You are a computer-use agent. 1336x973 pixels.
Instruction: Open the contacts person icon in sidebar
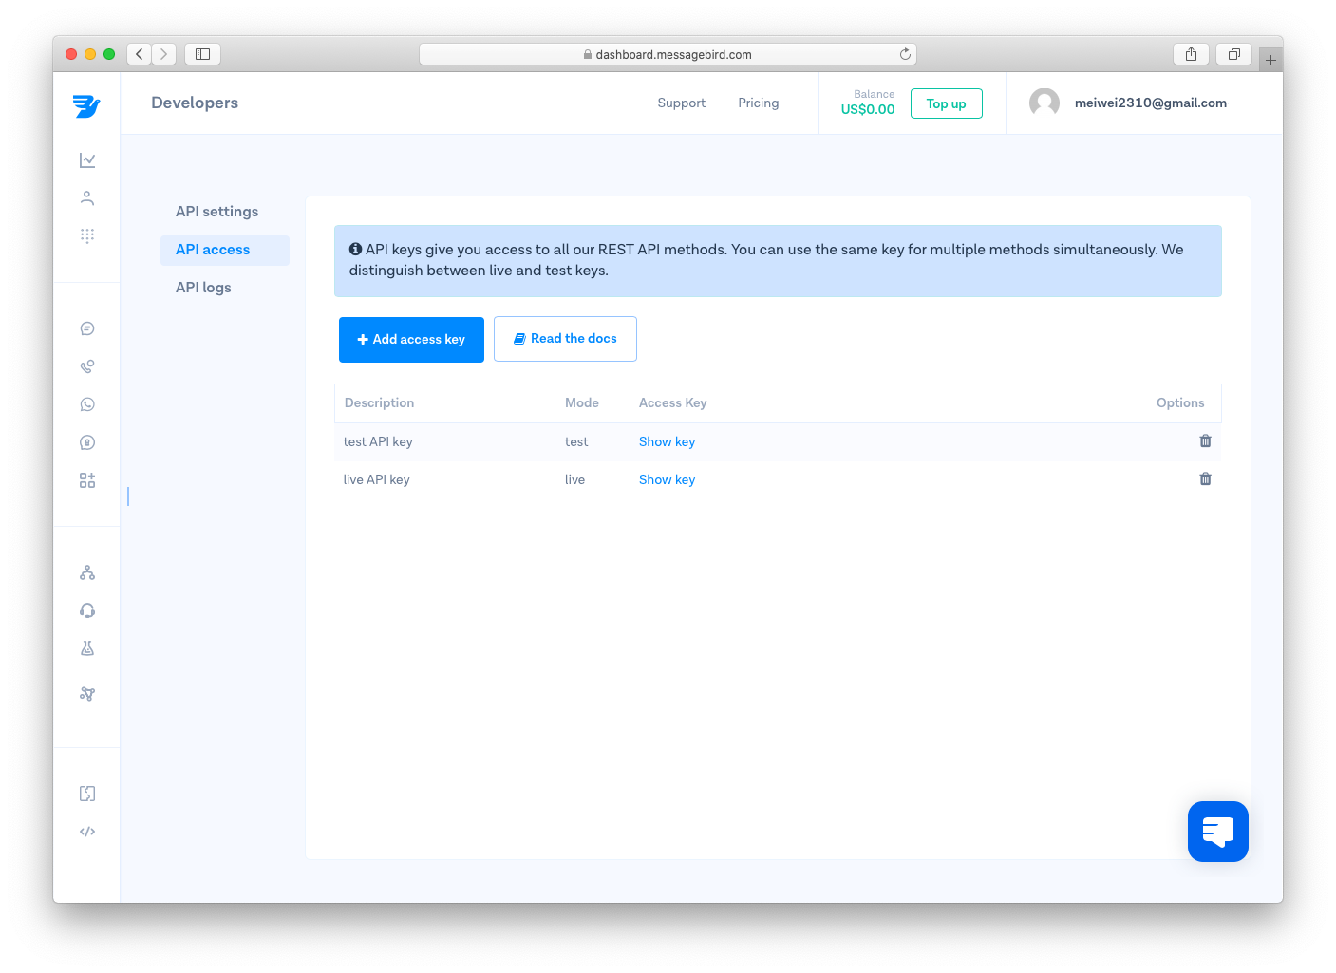(87, 197)
